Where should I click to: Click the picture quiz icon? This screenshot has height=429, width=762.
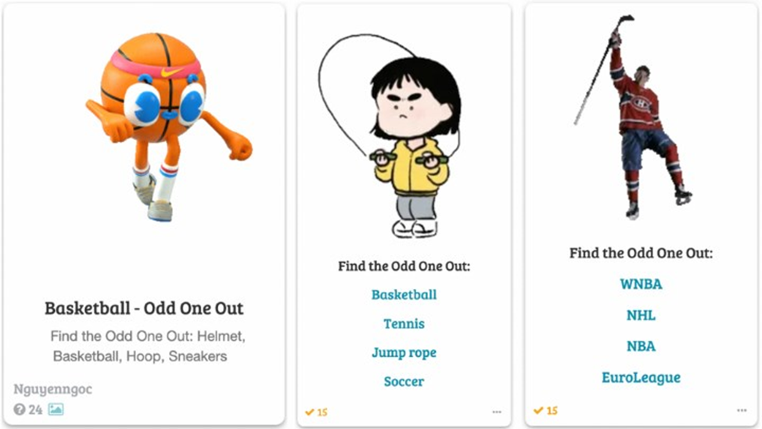pos(56,409)
